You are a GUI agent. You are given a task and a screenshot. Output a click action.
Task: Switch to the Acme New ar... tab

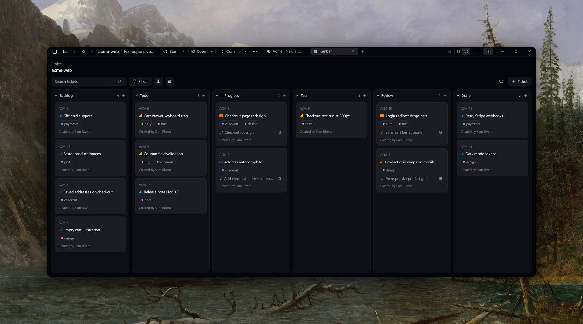pos(287,51)
